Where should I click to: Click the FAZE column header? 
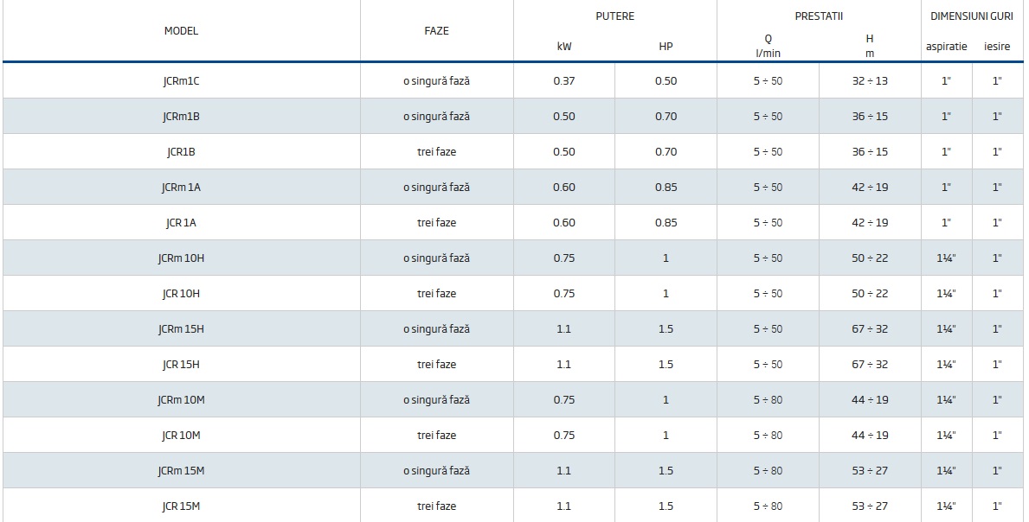click(x=436, y=31)
